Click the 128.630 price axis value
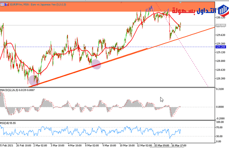Screen dimensions: 229x148 pyautogui.click(x=221, y=70)
